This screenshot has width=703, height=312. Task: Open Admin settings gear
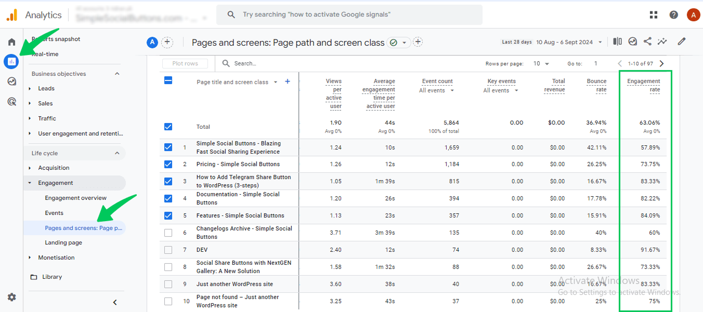(x=11, y=297)
